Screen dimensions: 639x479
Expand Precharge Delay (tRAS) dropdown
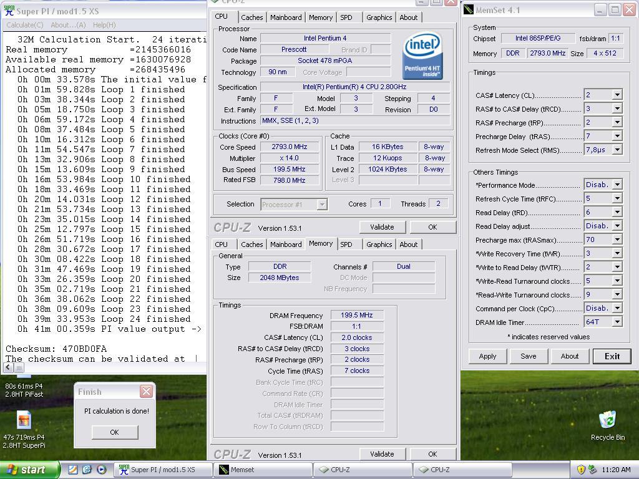(617, 136)
